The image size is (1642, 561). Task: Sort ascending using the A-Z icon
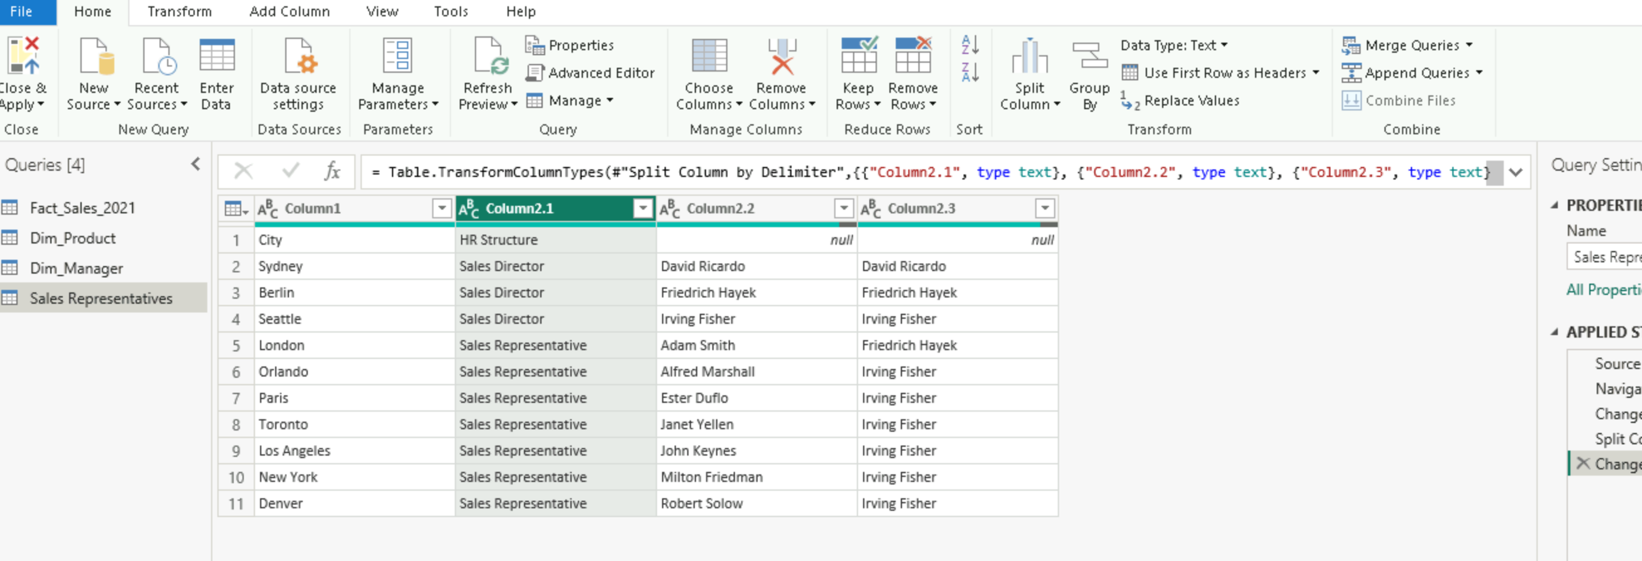(969, 45)
